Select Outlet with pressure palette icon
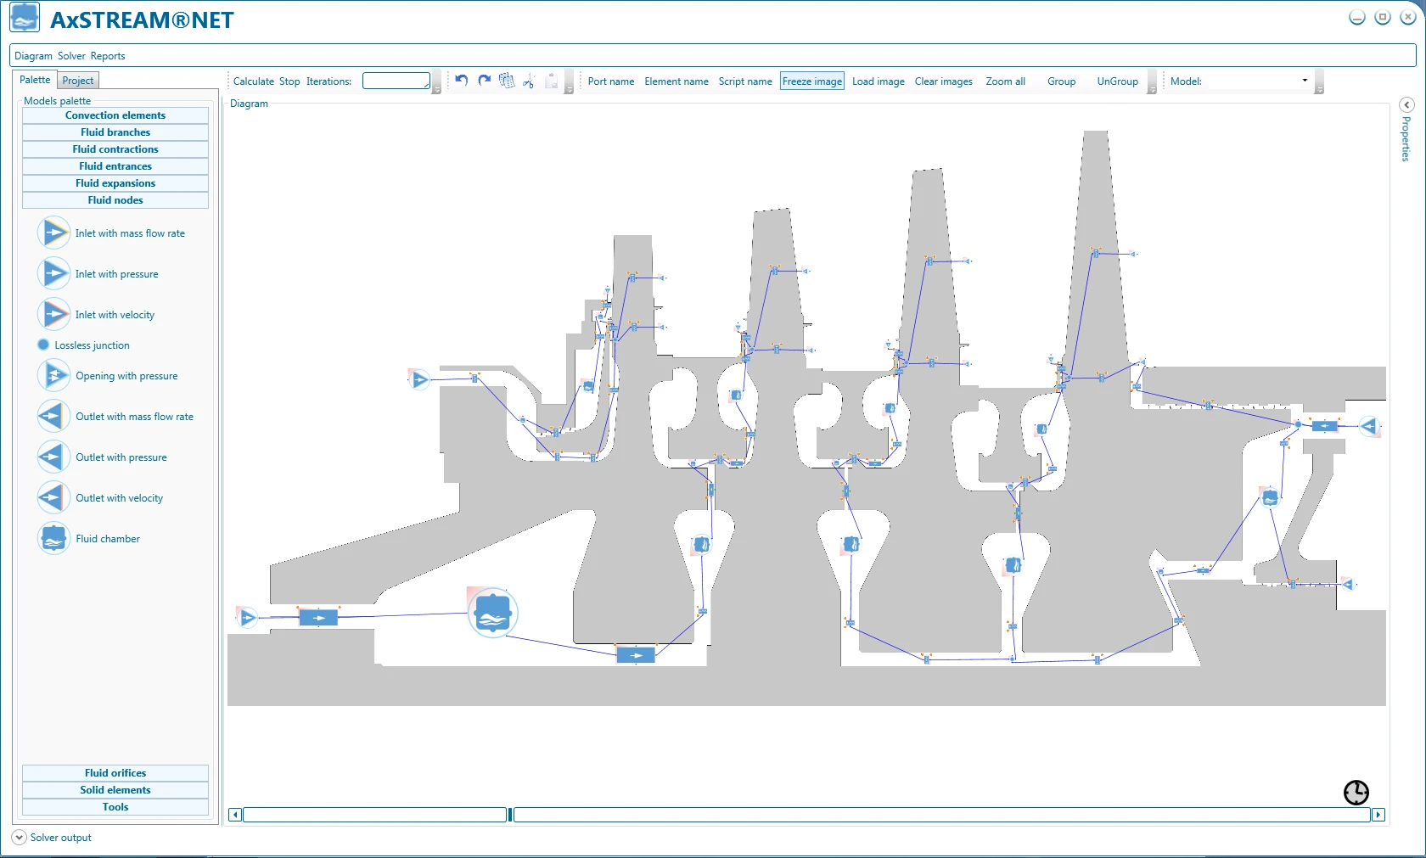This screenshot has height=858, width=1426. point(53,457)
